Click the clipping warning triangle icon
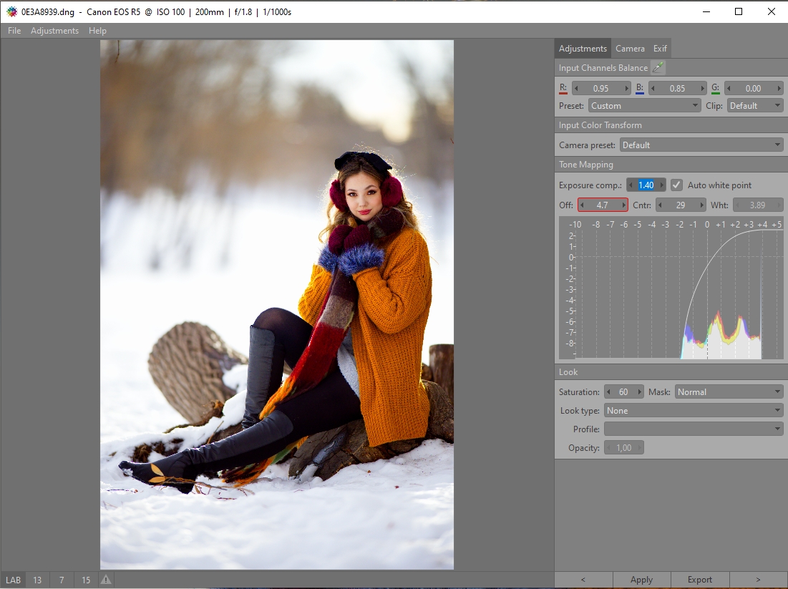Viewport: 788px width, 589px height. click(x=106, y=580)
